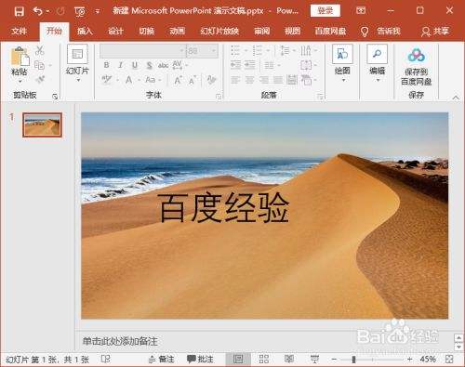Open the font name combo box
This screenshot has width=465, height=367.
(142, 51)
